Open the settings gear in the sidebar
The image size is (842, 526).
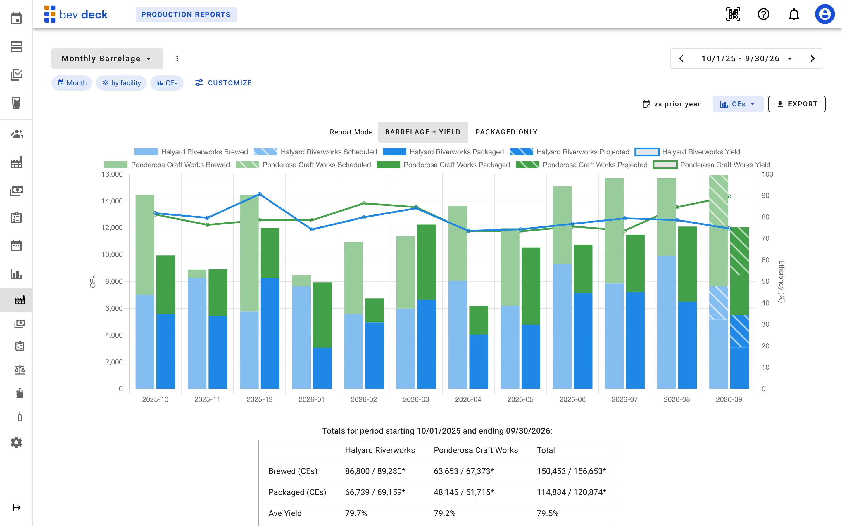(16, 442)
